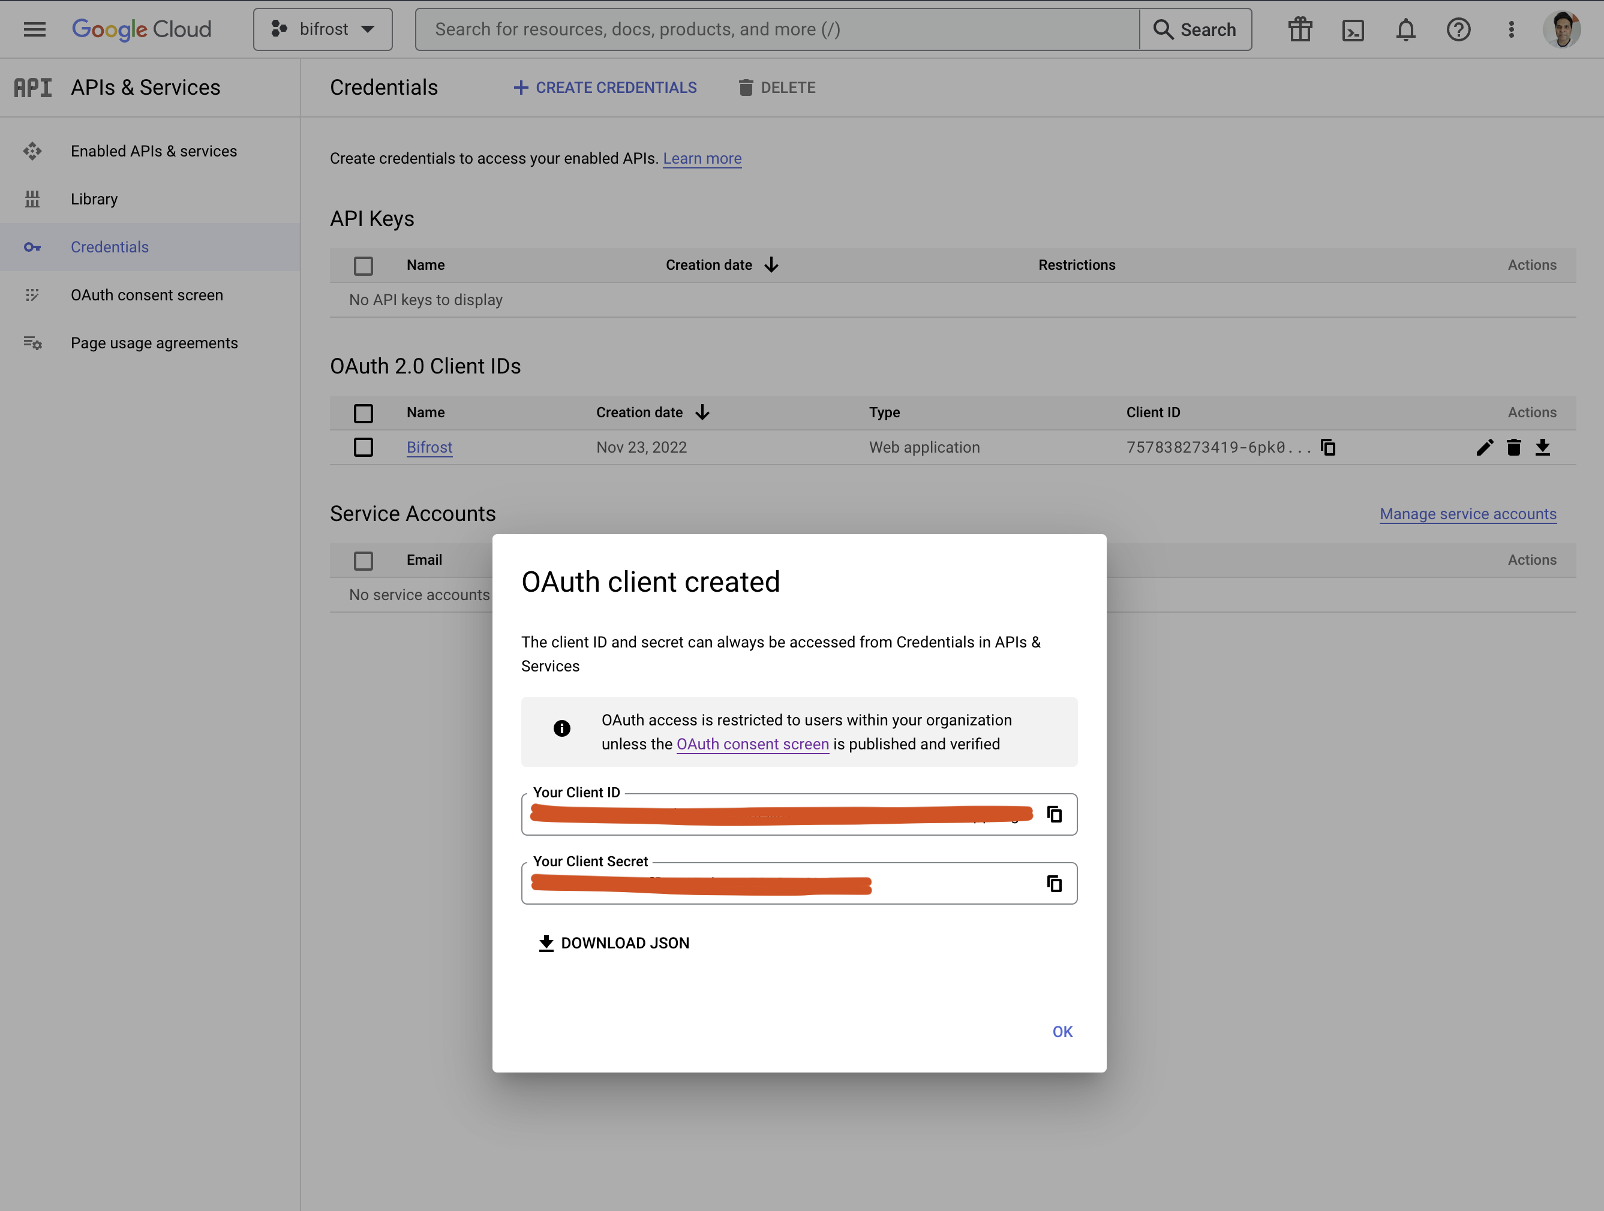Open the bifrost project selector dropdown

323,30
